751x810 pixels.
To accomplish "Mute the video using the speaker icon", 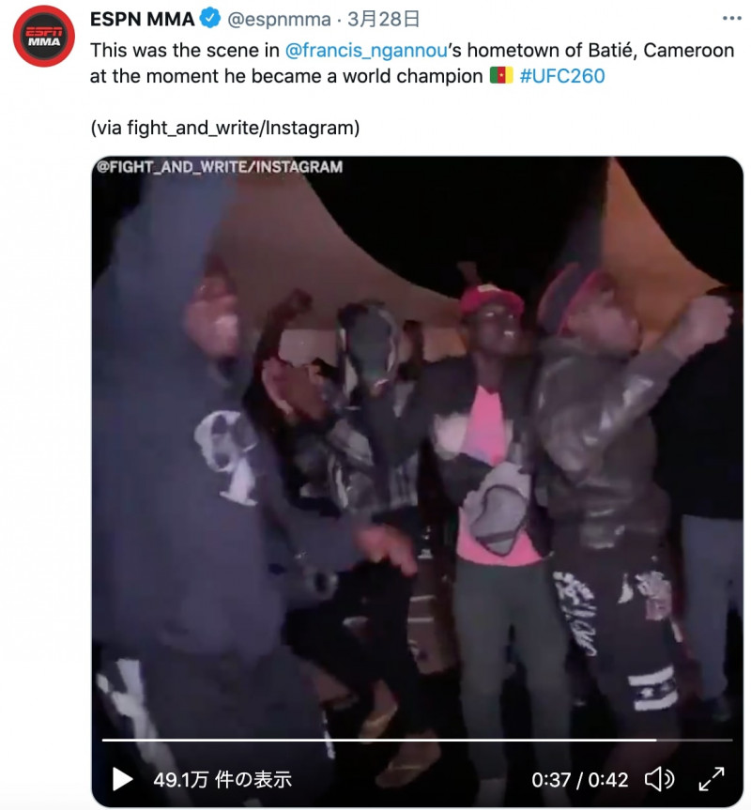I will 660,779.
